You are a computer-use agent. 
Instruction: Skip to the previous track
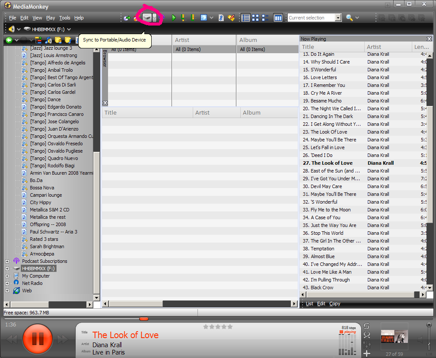point(11,339)
